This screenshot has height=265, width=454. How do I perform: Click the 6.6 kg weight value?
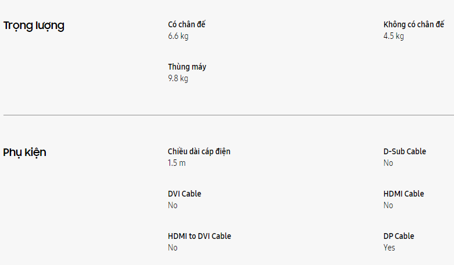[178, 36]
